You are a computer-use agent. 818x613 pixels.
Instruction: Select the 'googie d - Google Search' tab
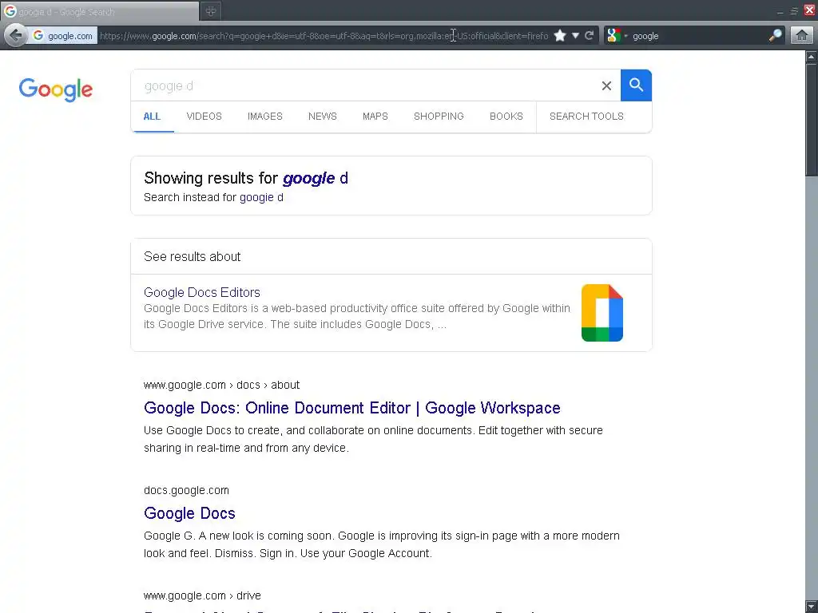tap(99, 11)
